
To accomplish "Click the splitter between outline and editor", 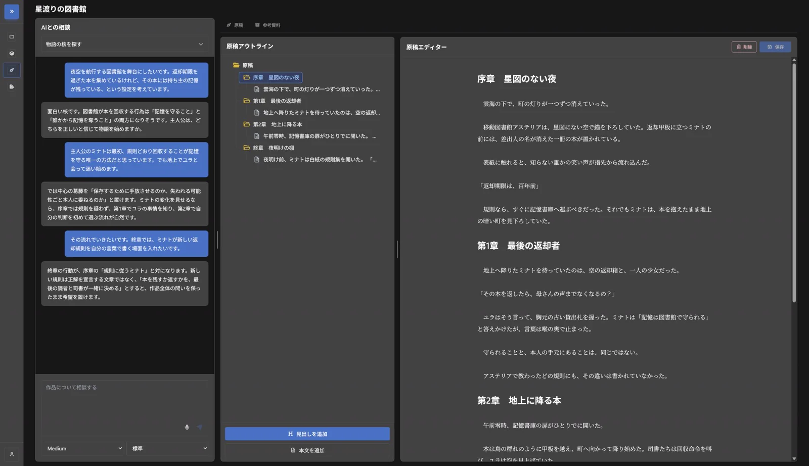I will 397,249.
